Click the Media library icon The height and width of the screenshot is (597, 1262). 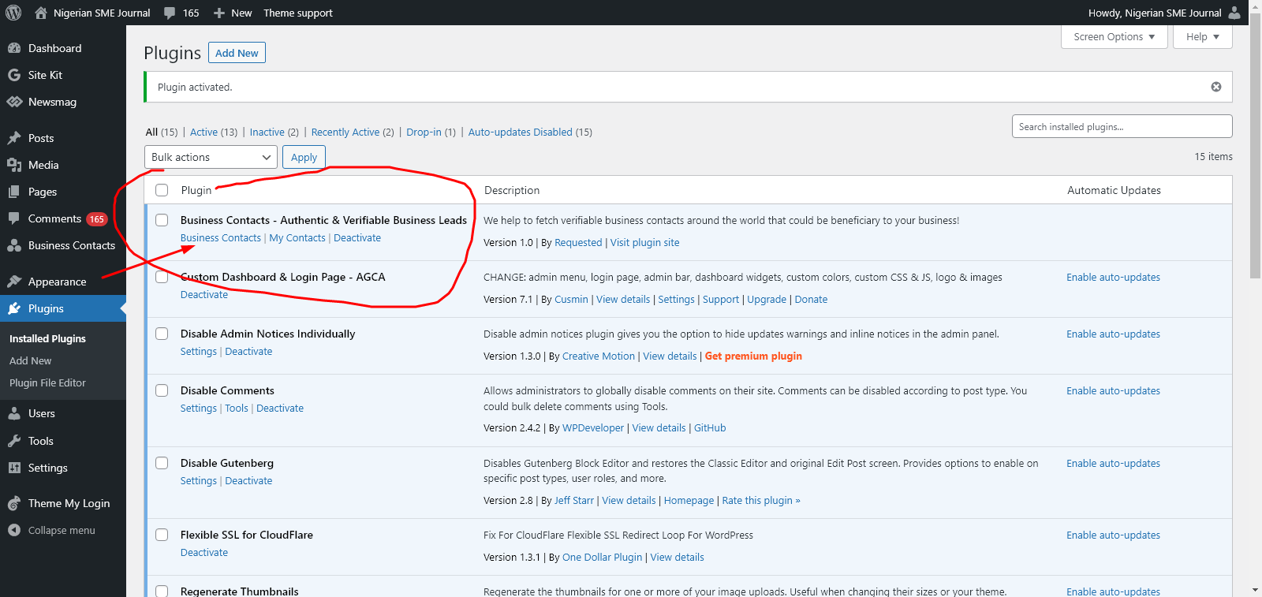point(14,165)
